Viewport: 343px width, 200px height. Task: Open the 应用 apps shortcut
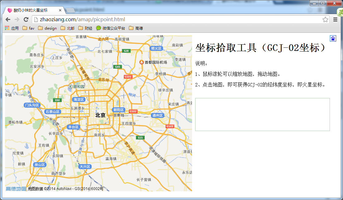12,28
